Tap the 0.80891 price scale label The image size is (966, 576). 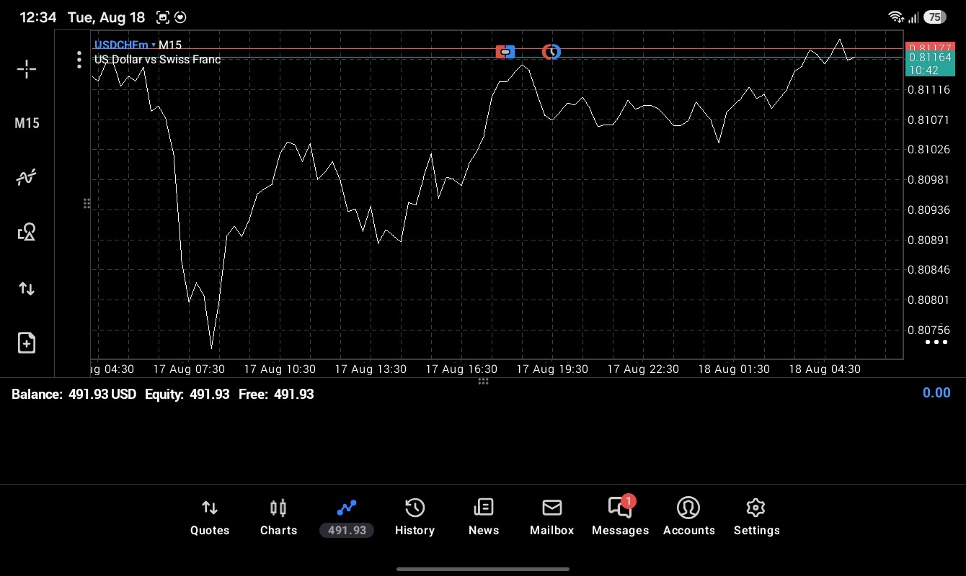click(x=929, y=240)
